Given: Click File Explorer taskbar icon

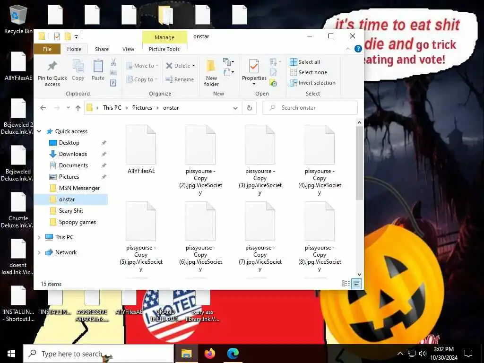Looking at the screenshot, I should click(186, 354).
